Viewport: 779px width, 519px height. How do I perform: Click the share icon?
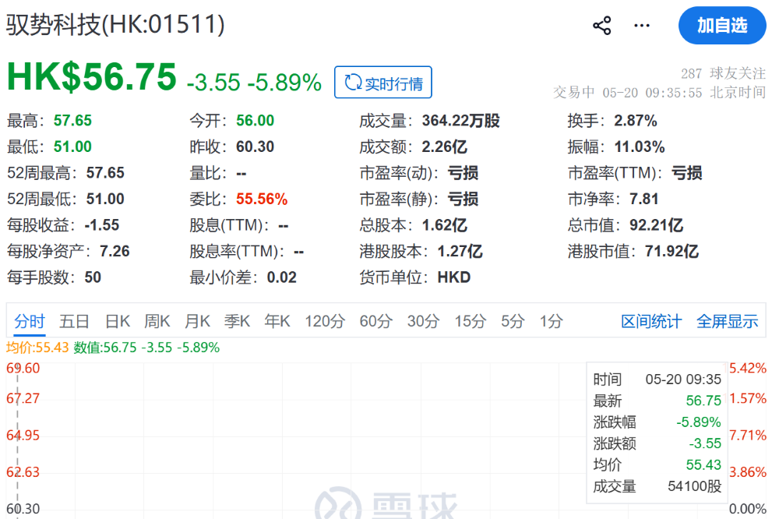coord(601,26)
